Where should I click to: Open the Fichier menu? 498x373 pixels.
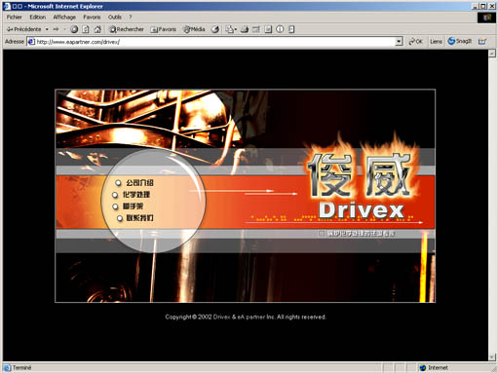[15, 17]
